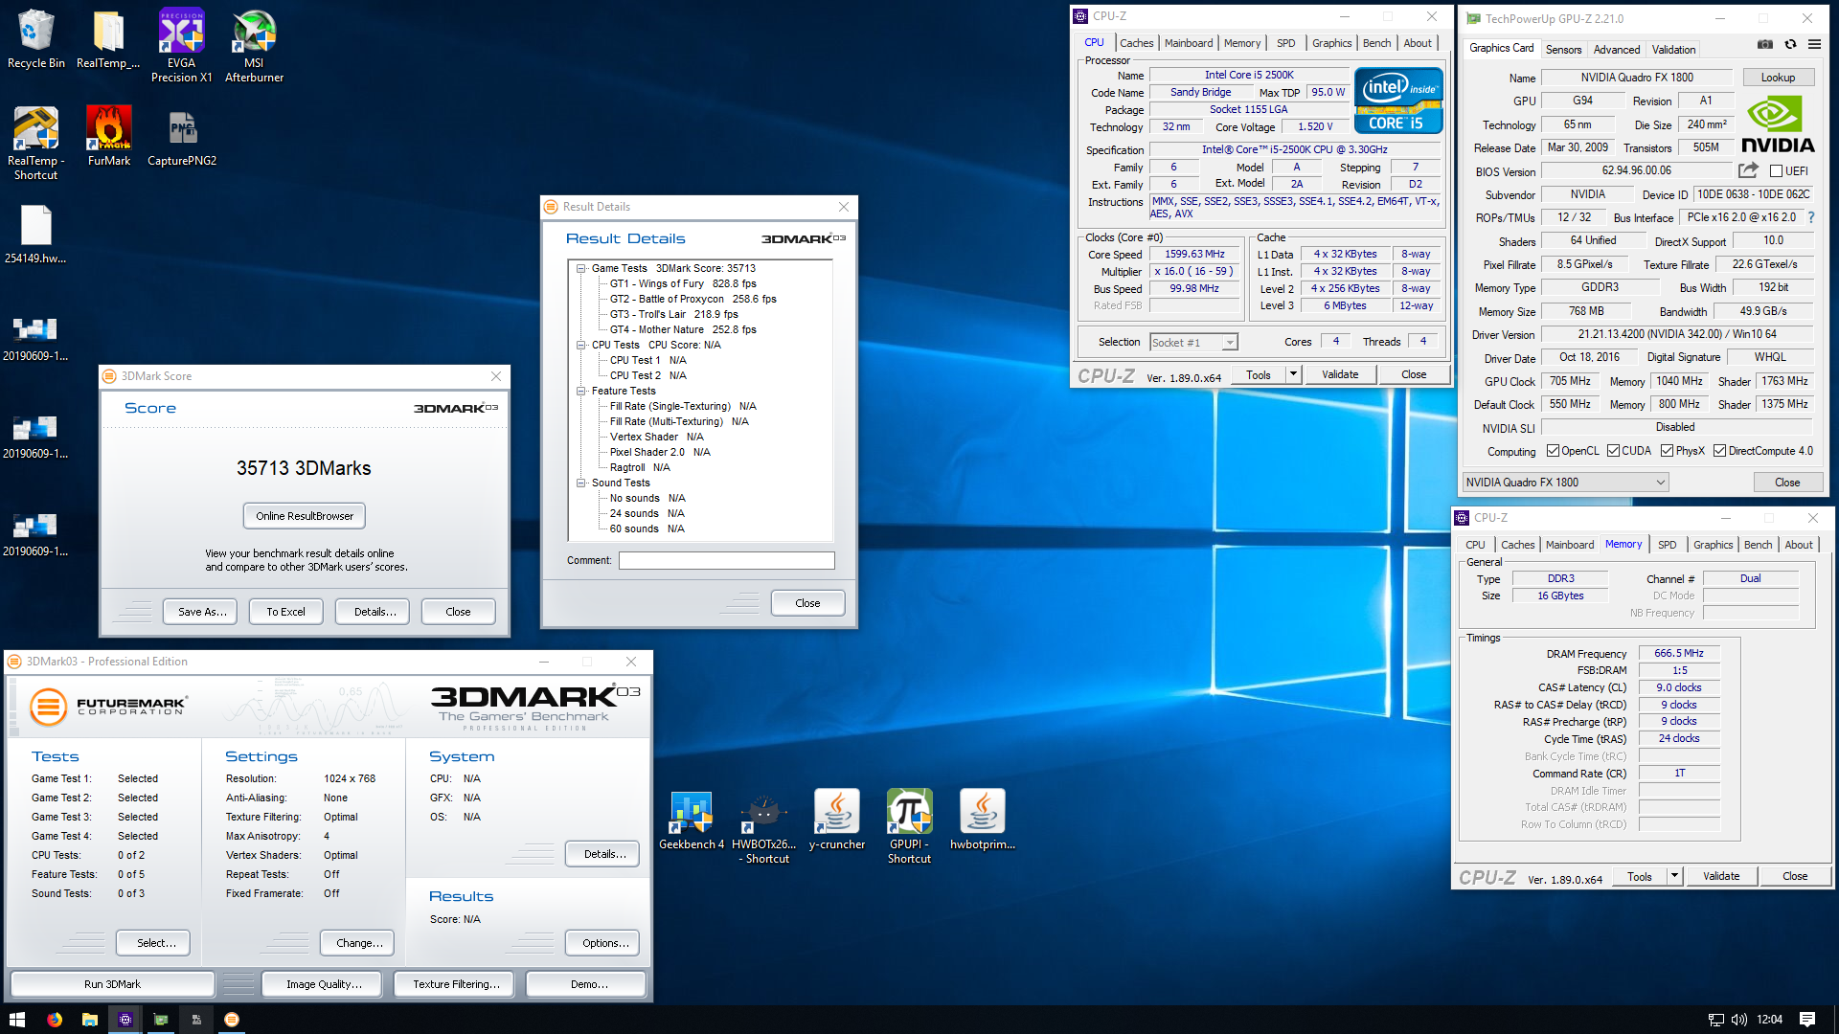1839x1034 pixels.
Task: Click the Image Quality... button in 3DMark03
Action: (x=324, y=984)
